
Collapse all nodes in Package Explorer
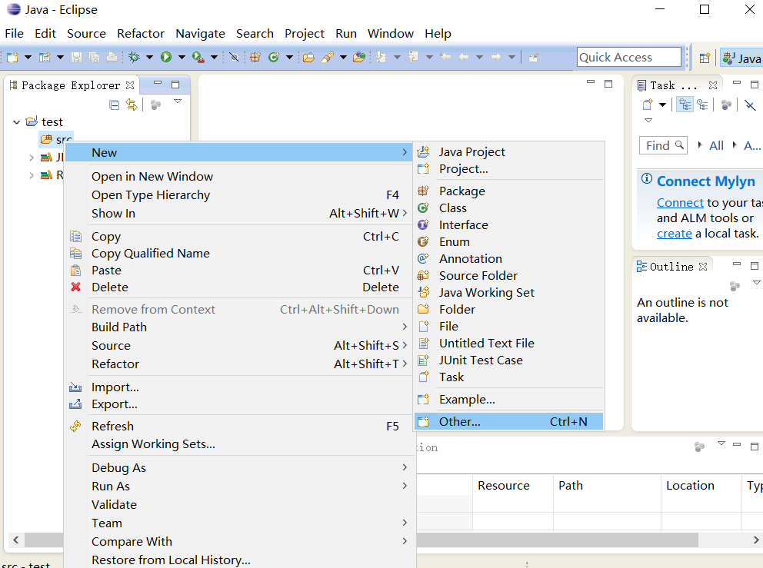pos(115,105)
